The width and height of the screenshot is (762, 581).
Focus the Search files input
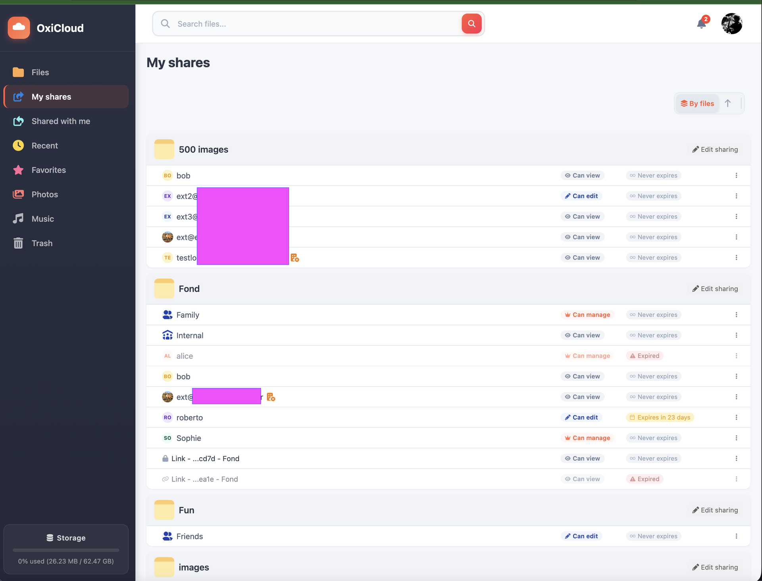[x=317, y=24]
